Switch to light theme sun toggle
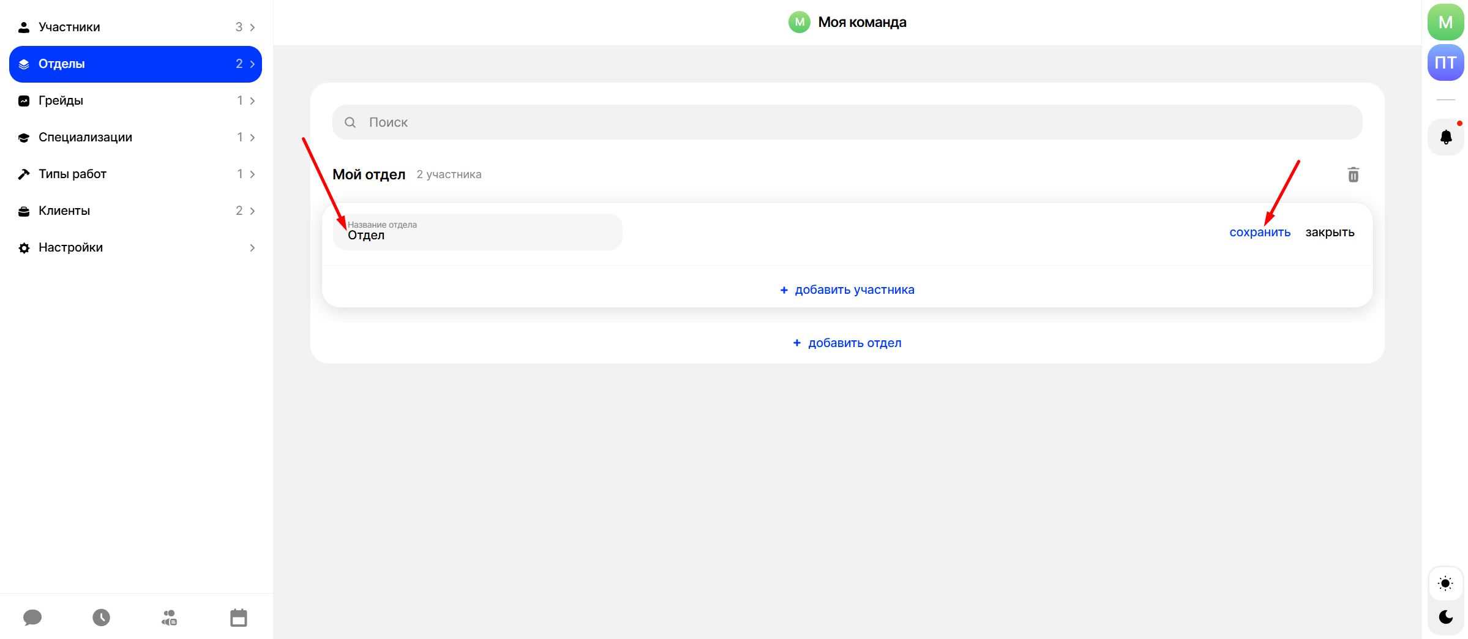1468x639 pixels. pos(1445,583)
